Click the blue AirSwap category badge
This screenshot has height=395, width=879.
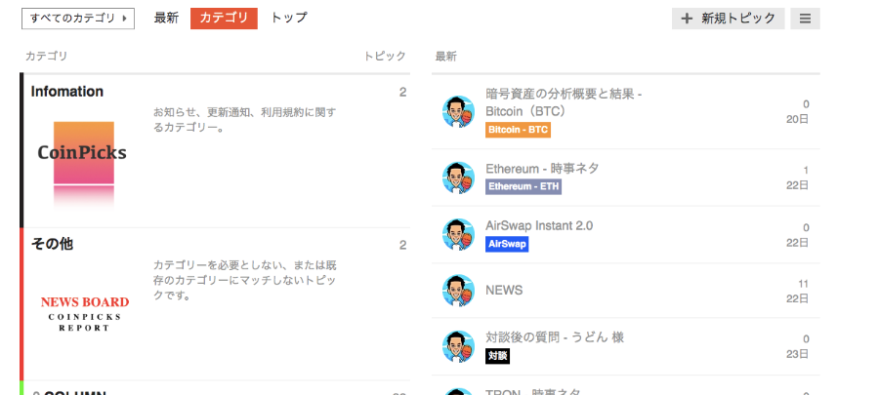(507, 245)
